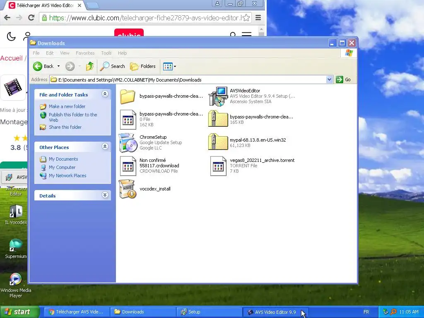The height and width of the screenshot is (318, 424).
Task: Expand the Details panel
Action: [105, 195]
